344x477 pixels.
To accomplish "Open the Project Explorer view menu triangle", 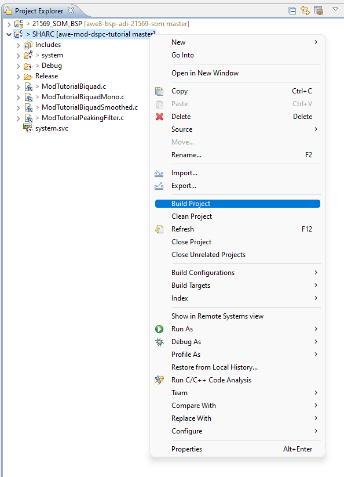I will coord(335,10).
